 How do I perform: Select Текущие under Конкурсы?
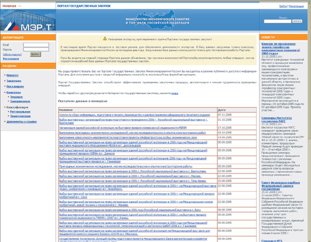[17, 97]
